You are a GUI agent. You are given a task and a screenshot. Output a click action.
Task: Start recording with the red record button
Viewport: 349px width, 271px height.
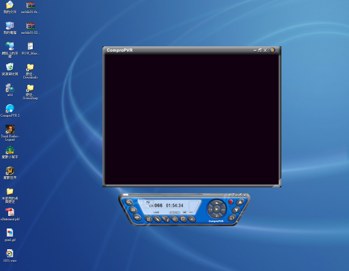(x=231, y=202)
